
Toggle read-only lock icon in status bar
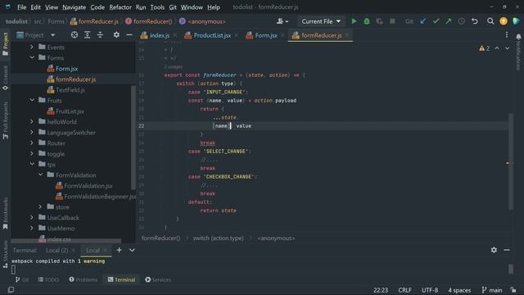513,290
